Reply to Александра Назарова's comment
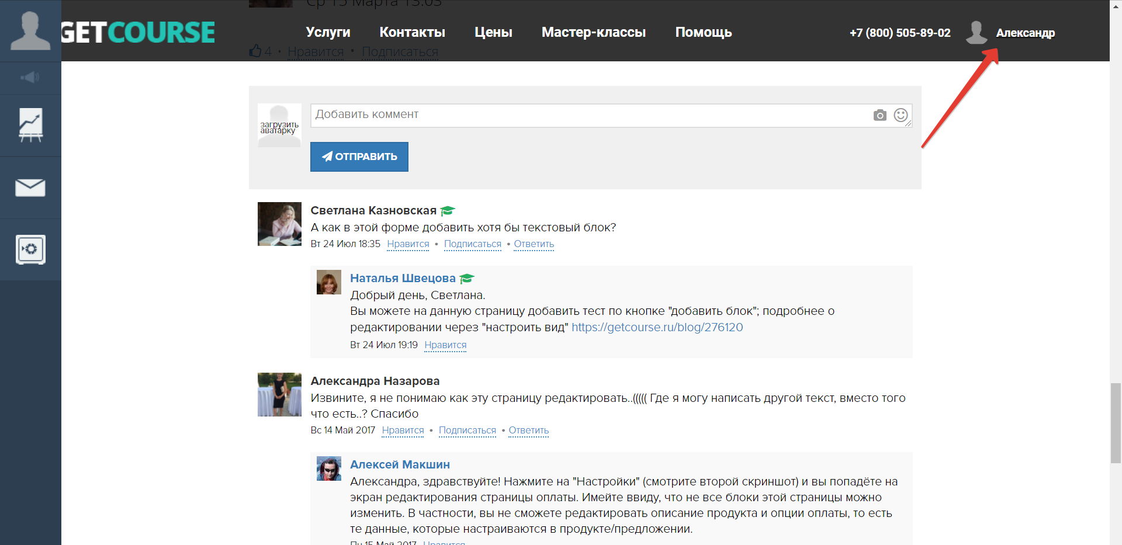The image size is (1122, 545). click(x=528, y=431)
